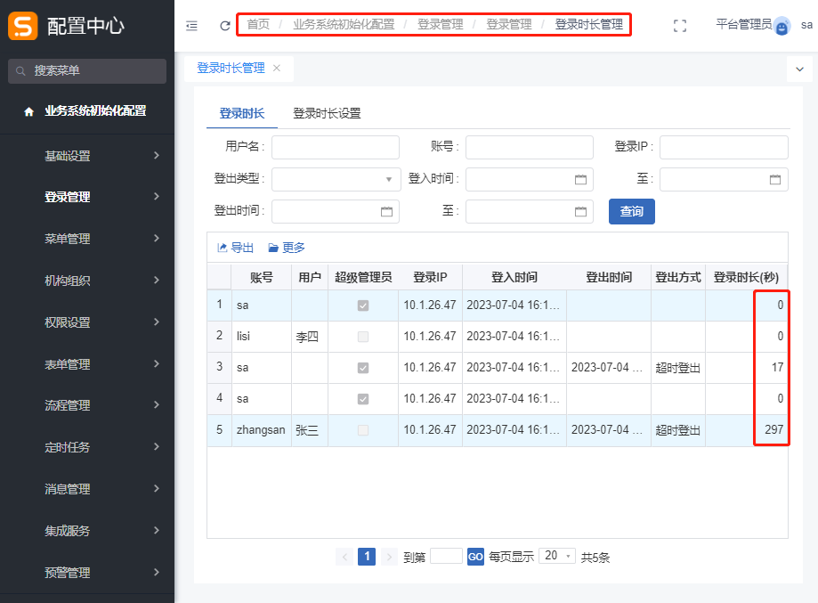
Task: Open the 每页显示 page size dropdown
Action: (557, 556)
